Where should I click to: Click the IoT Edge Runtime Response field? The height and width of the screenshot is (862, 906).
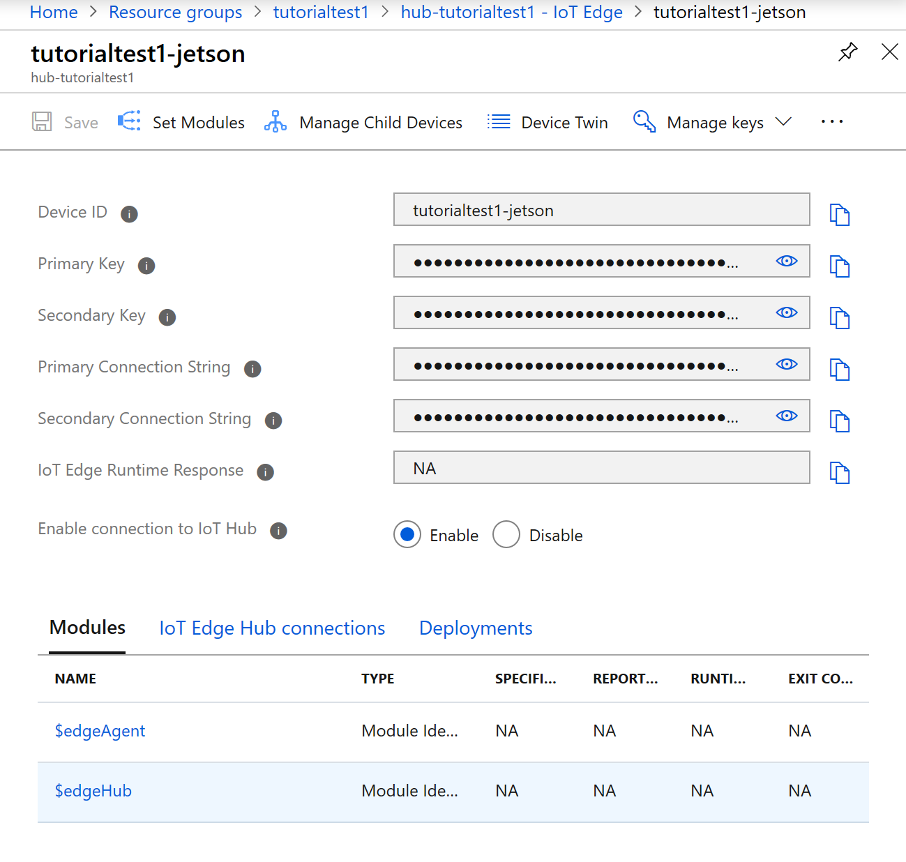coord(602,467)
